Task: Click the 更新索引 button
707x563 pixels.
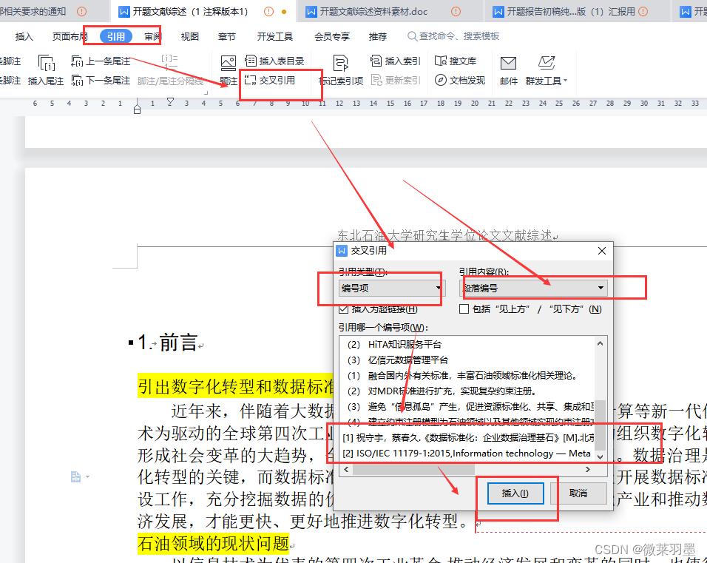Action: point(396,81)
